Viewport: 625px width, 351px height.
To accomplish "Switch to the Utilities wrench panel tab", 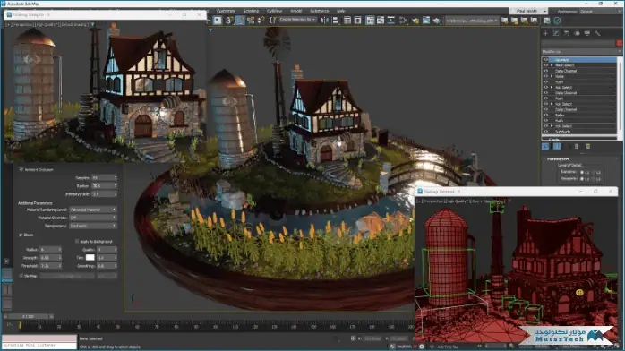I will [597, 33].
